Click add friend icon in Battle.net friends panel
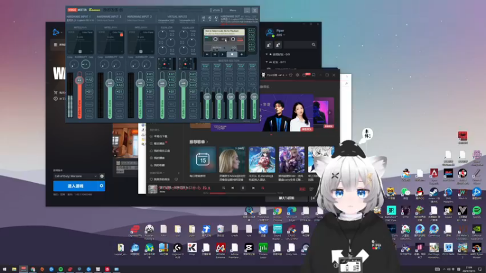Viewport: 486px width, 273px height. tap(269, 45)
